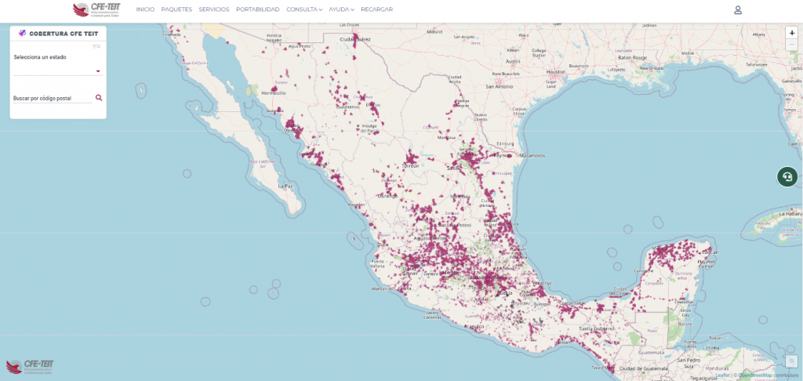This screenshot has height=381, width=803.
Task: Zoom out the map with minus button
Action: (792, 45)
